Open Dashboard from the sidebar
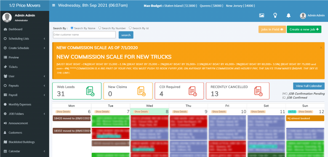Screen dimensions: 328x157 coord(15,29)
